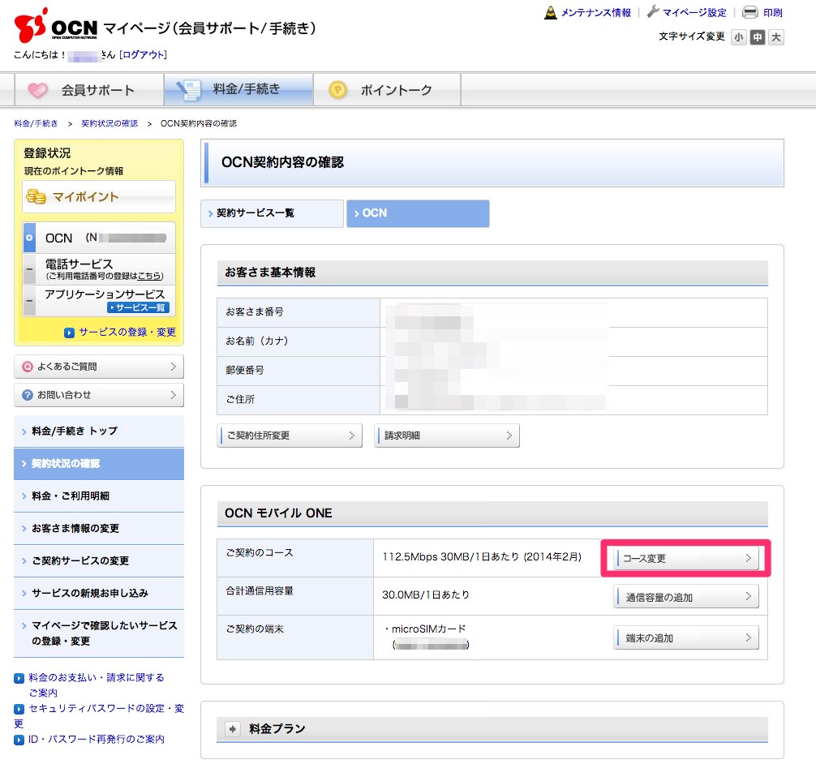Open 料金のお支払い・請求に関するご案内 link
The image size is (816, 764).
pyautogui.click(x=97, y=685)
